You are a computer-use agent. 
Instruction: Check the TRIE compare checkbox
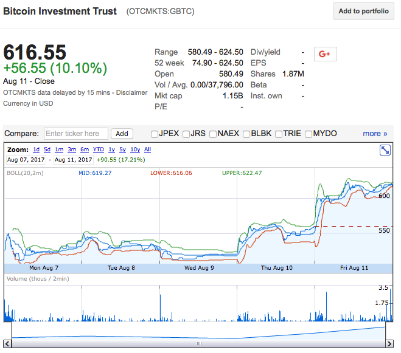click(279, 134)
